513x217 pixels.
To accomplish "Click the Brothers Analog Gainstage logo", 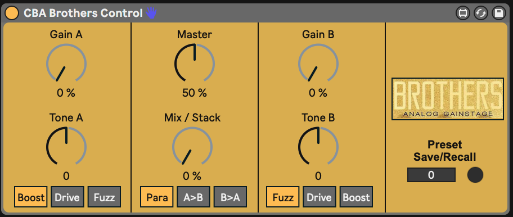I will coord(448,99).
